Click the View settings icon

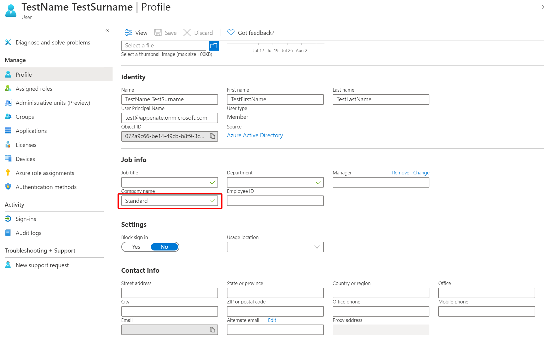point(128,32)
